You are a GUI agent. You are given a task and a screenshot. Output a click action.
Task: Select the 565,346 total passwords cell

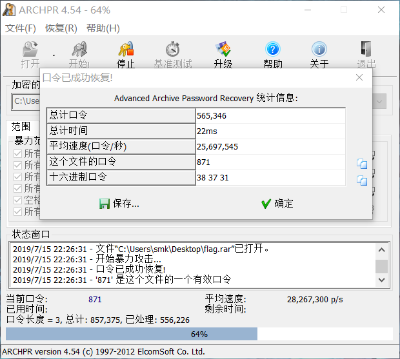click(x=271, y=115)
